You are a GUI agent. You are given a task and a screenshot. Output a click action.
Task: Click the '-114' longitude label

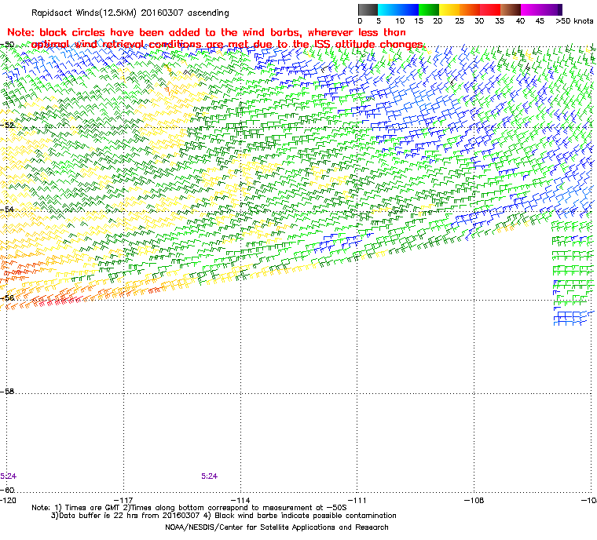[x=240, y=501]
